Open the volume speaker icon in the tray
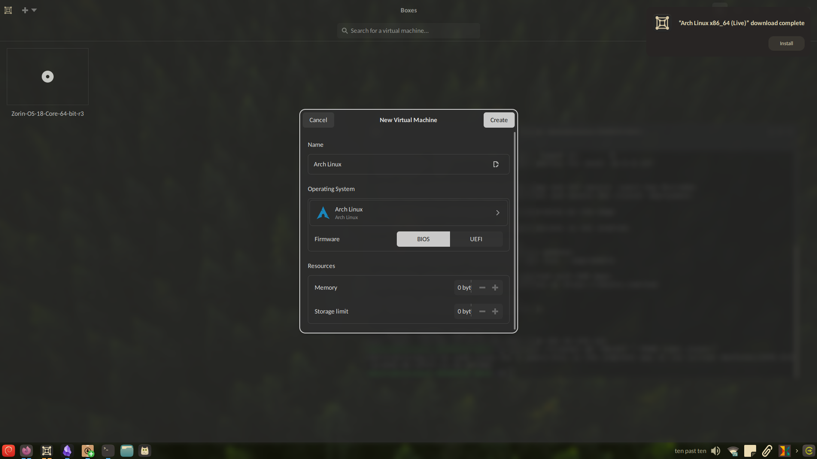The image size is (817, 459). [x=715, y=451]
